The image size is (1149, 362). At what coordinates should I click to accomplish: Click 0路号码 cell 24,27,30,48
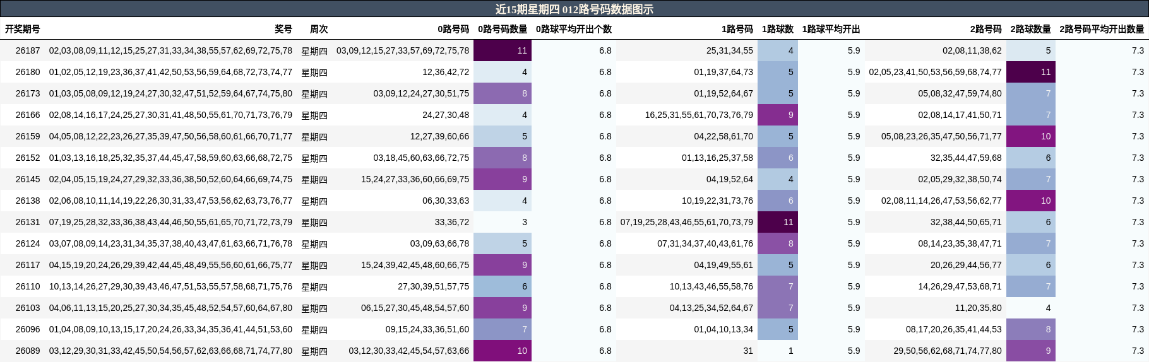[446, 115]
